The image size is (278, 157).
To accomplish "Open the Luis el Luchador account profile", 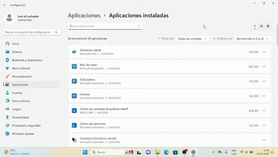I will (21, 18).
